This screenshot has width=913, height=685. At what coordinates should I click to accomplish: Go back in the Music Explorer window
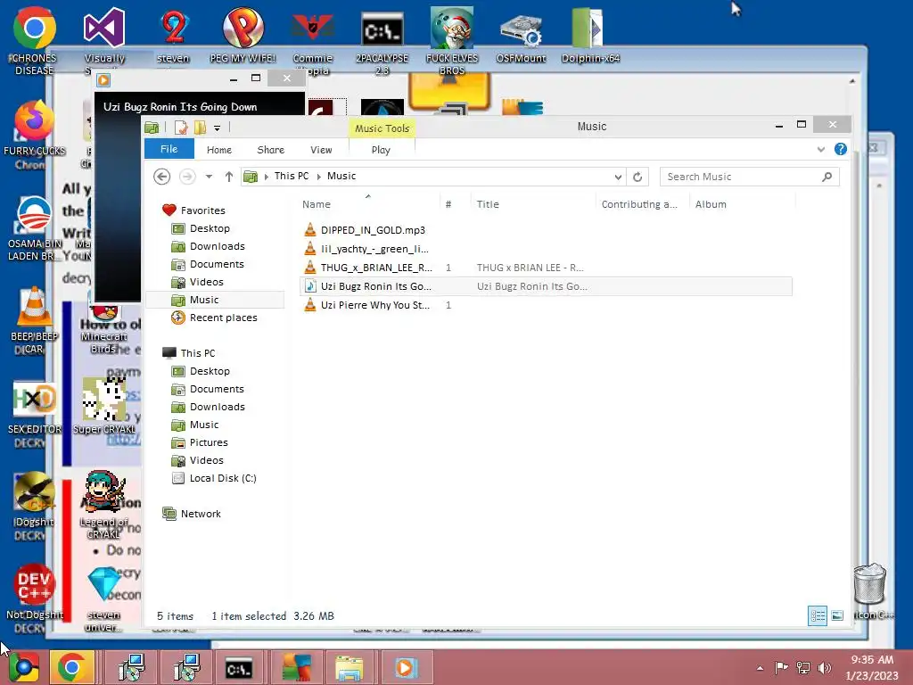[162, 177]
